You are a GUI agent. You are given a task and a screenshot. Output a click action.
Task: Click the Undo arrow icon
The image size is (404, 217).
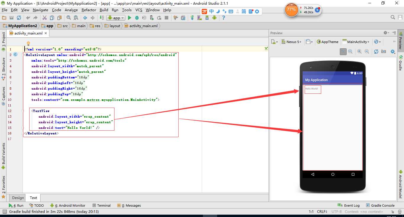[28, 18]
